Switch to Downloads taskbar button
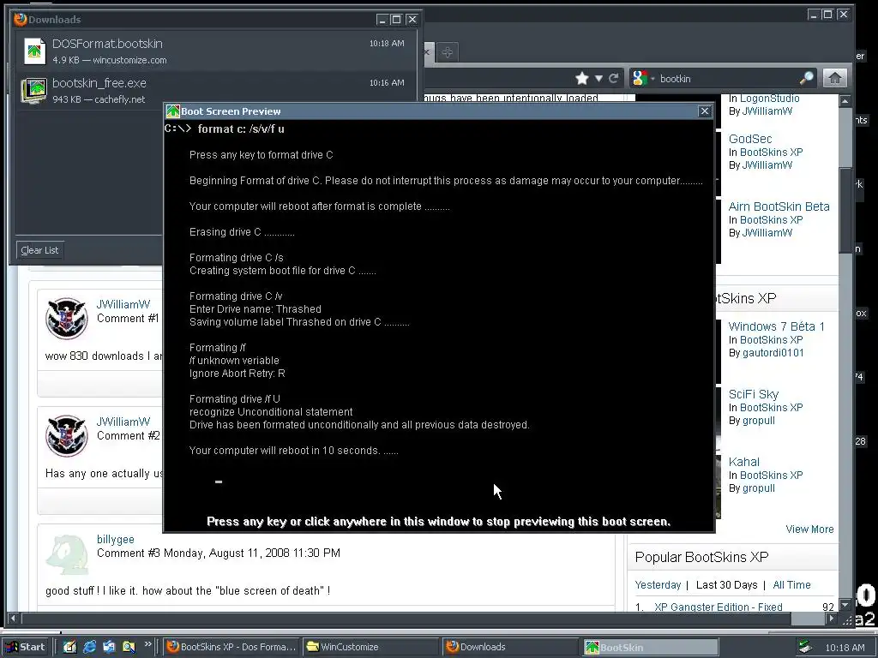The height and width of the screenshot is (658, 878). (x=509, y=647)
